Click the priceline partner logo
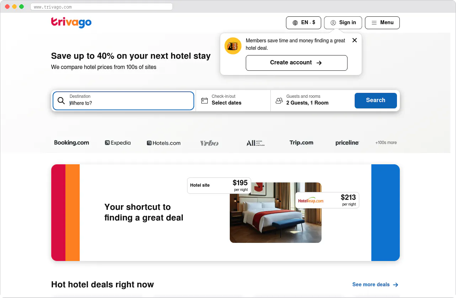The image size is (456, 298). (347, 143)
